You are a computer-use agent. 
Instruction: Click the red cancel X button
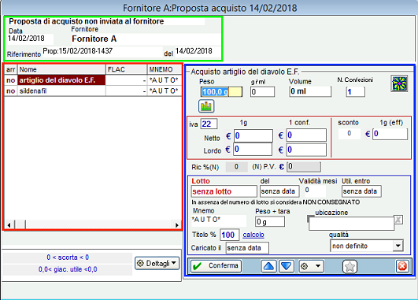click(402, 266)
